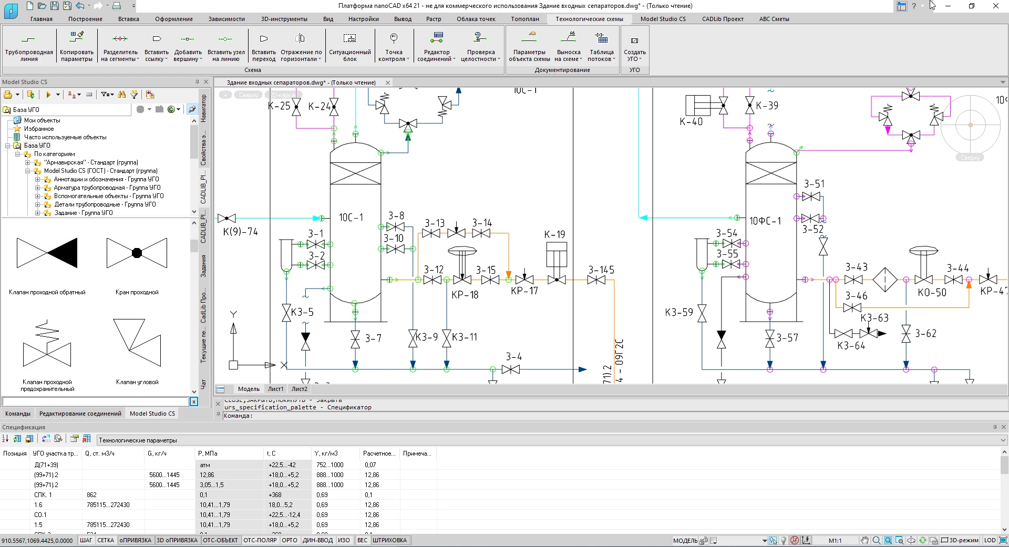This screenshot has height=547, width=1009.
Task: Switch to the Топоплан ribbon tab
Action: (x=525, y=19)
